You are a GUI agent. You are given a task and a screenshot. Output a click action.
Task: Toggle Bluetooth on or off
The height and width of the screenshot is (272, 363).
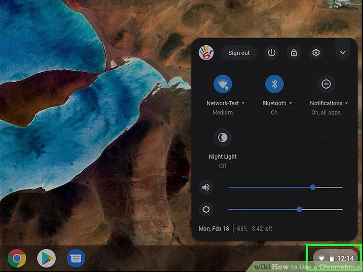pos(274,84)
